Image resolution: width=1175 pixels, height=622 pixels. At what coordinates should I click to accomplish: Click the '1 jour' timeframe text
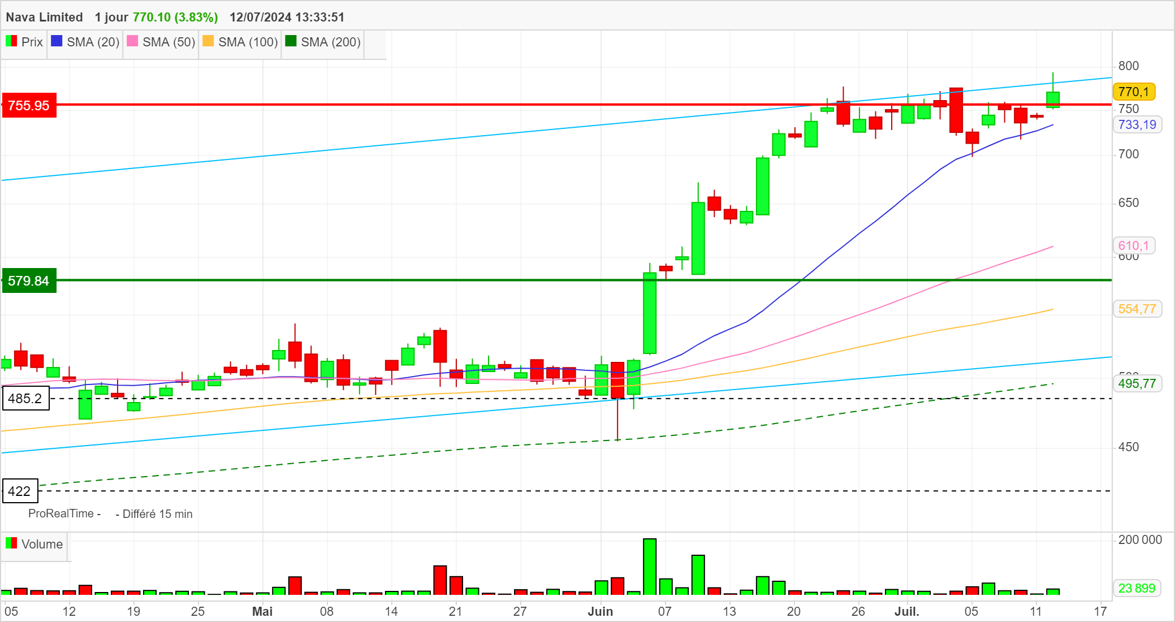click(x=111, y=17)
